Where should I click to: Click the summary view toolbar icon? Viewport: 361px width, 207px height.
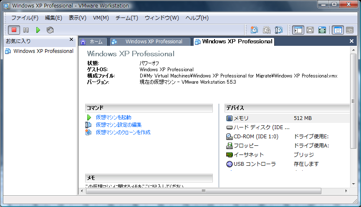click(338, 30)
